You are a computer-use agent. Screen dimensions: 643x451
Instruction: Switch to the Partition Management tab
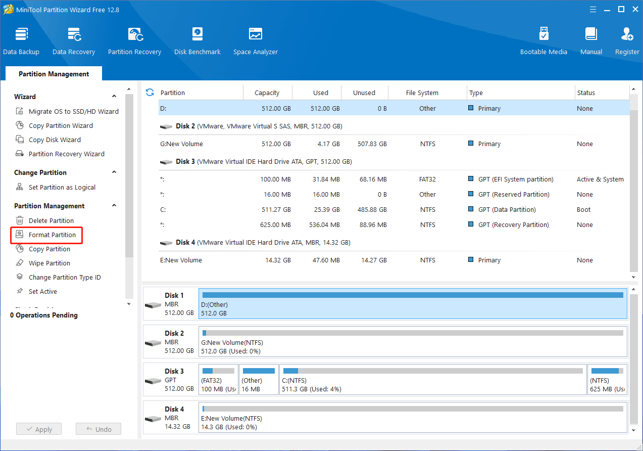coord(54,74)
